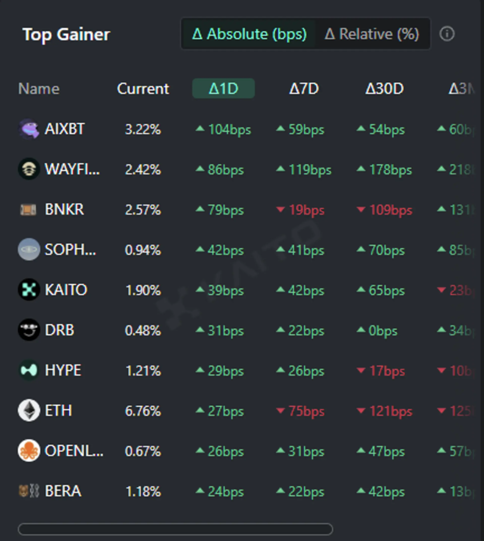484x541 pixels.
Task: Select Δ Absolute (bps) mode
Action: pos(249,34)
